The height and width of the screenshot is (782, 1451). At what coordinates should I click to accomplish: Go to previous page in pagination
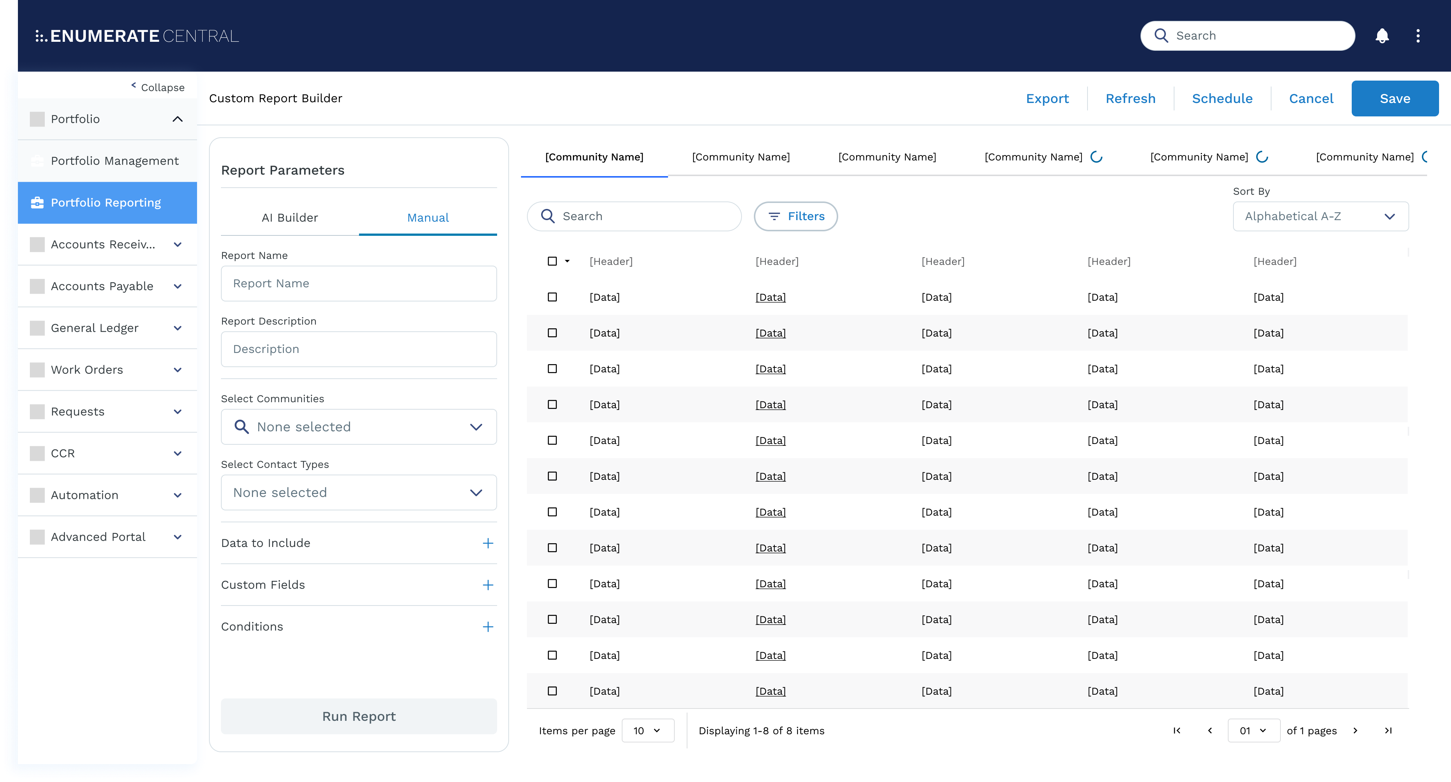click(x=1210, y=731)
